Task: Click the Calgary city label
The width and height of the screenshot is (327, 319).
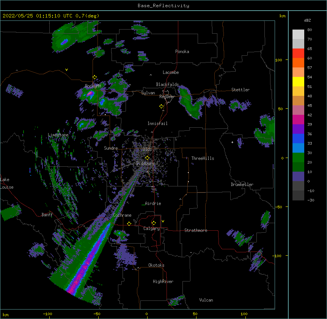Action: click(151, 228)
